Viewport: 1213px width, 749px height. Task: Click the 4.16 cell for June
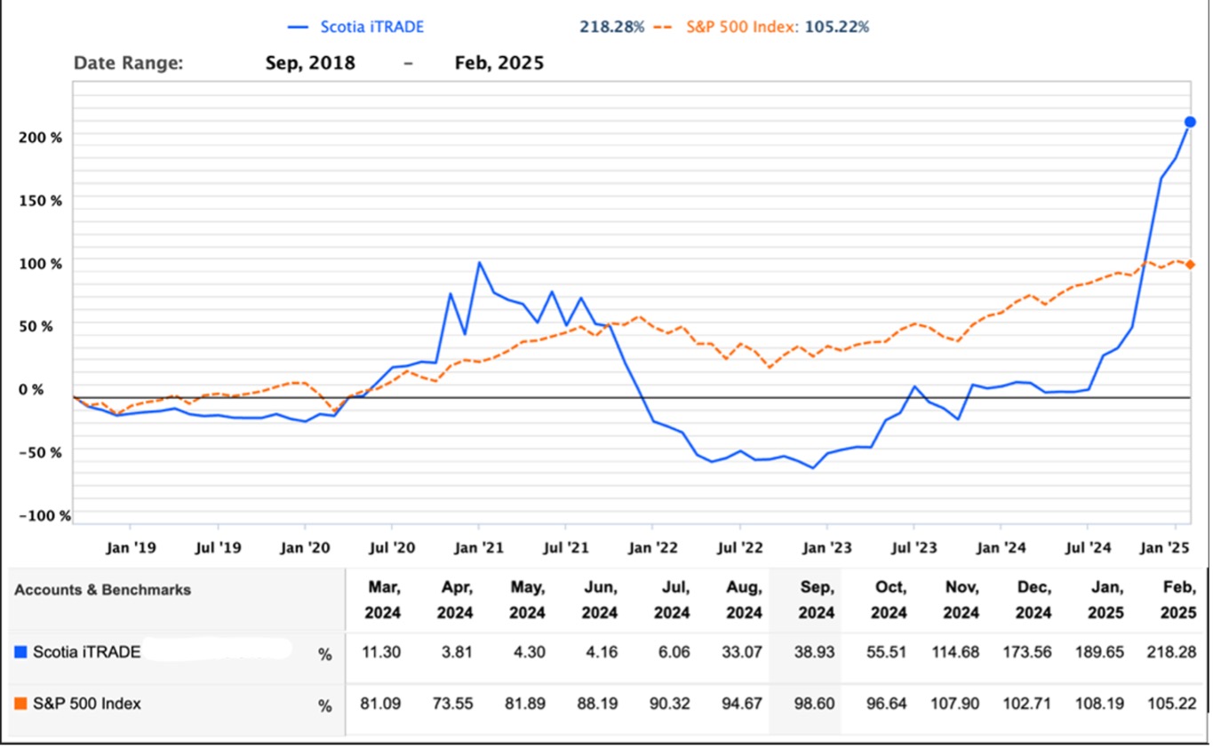[x=603, y=652]
